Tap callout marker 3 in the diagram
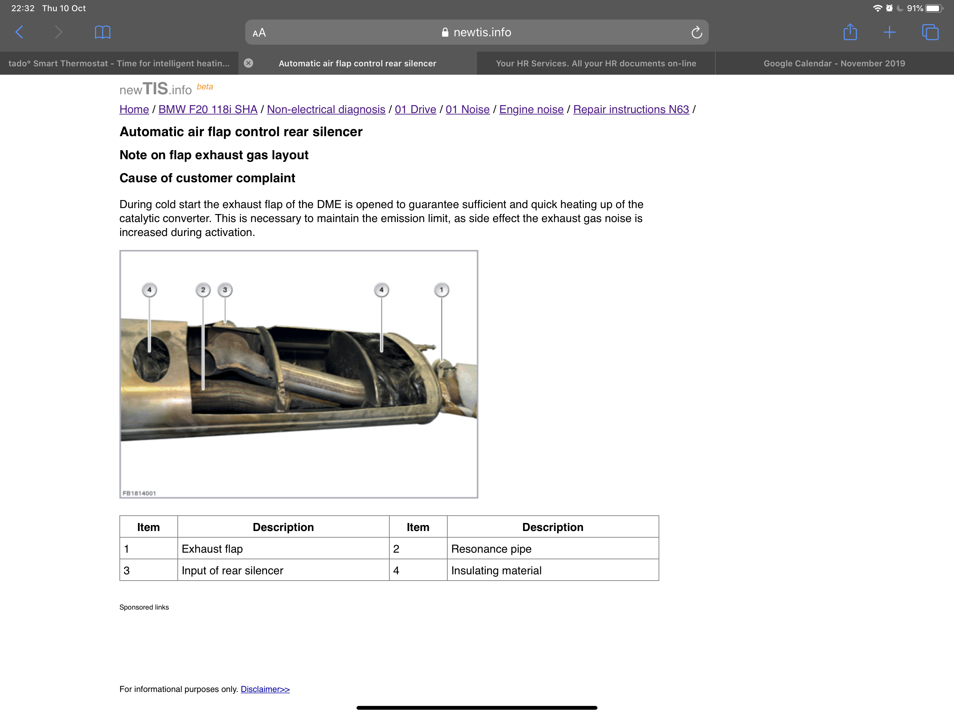The image size is (954, 715). pos(225,290)
